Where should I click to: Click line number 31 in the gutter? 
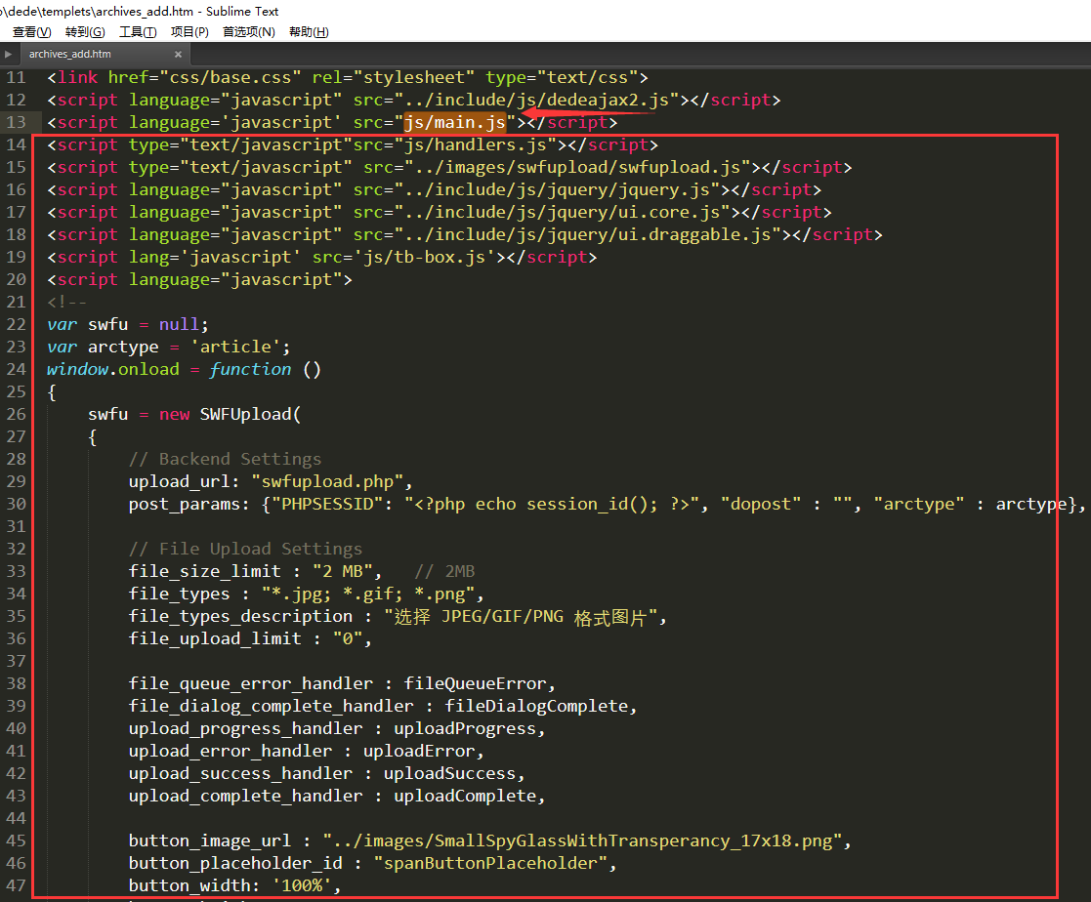pyautogui.click(x=16, y=526)
